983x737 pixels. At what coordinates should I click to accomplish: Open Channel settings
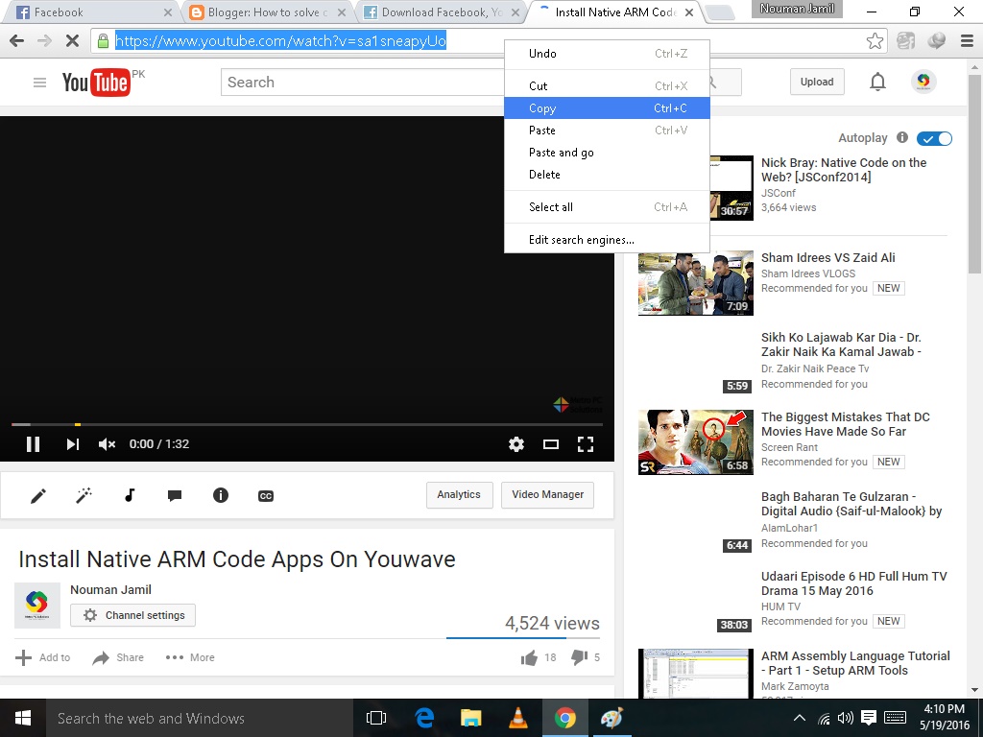pyautogui.click(x=132, y=615)
